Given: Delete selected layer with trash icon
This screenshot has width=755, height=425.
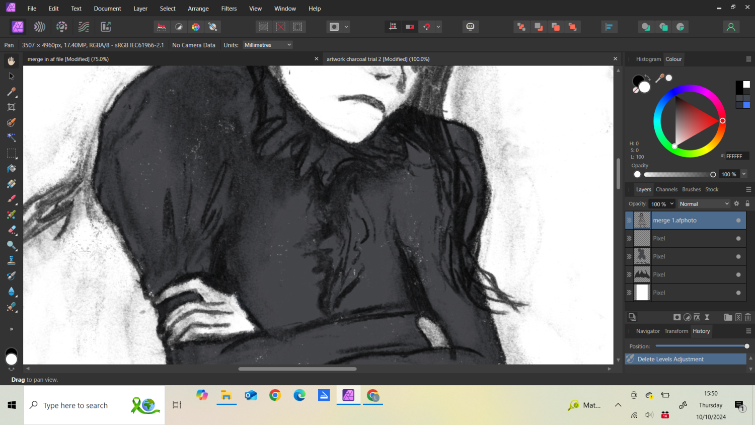Looking at the screenshot, I should click(748, 317).
